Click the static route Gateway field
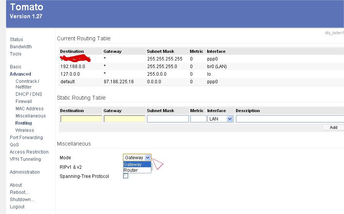Viewport: 344px width, 214px height. coord(125,119)
